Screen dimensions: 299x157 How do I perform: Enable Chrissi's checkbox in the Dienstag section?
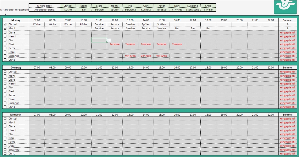click(x=4, y=71)
